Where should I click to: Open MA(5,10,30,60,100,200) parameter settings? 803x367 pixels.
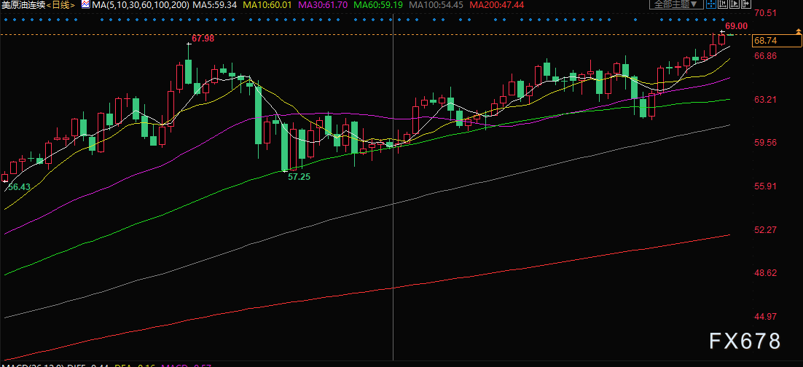(139, 5)
